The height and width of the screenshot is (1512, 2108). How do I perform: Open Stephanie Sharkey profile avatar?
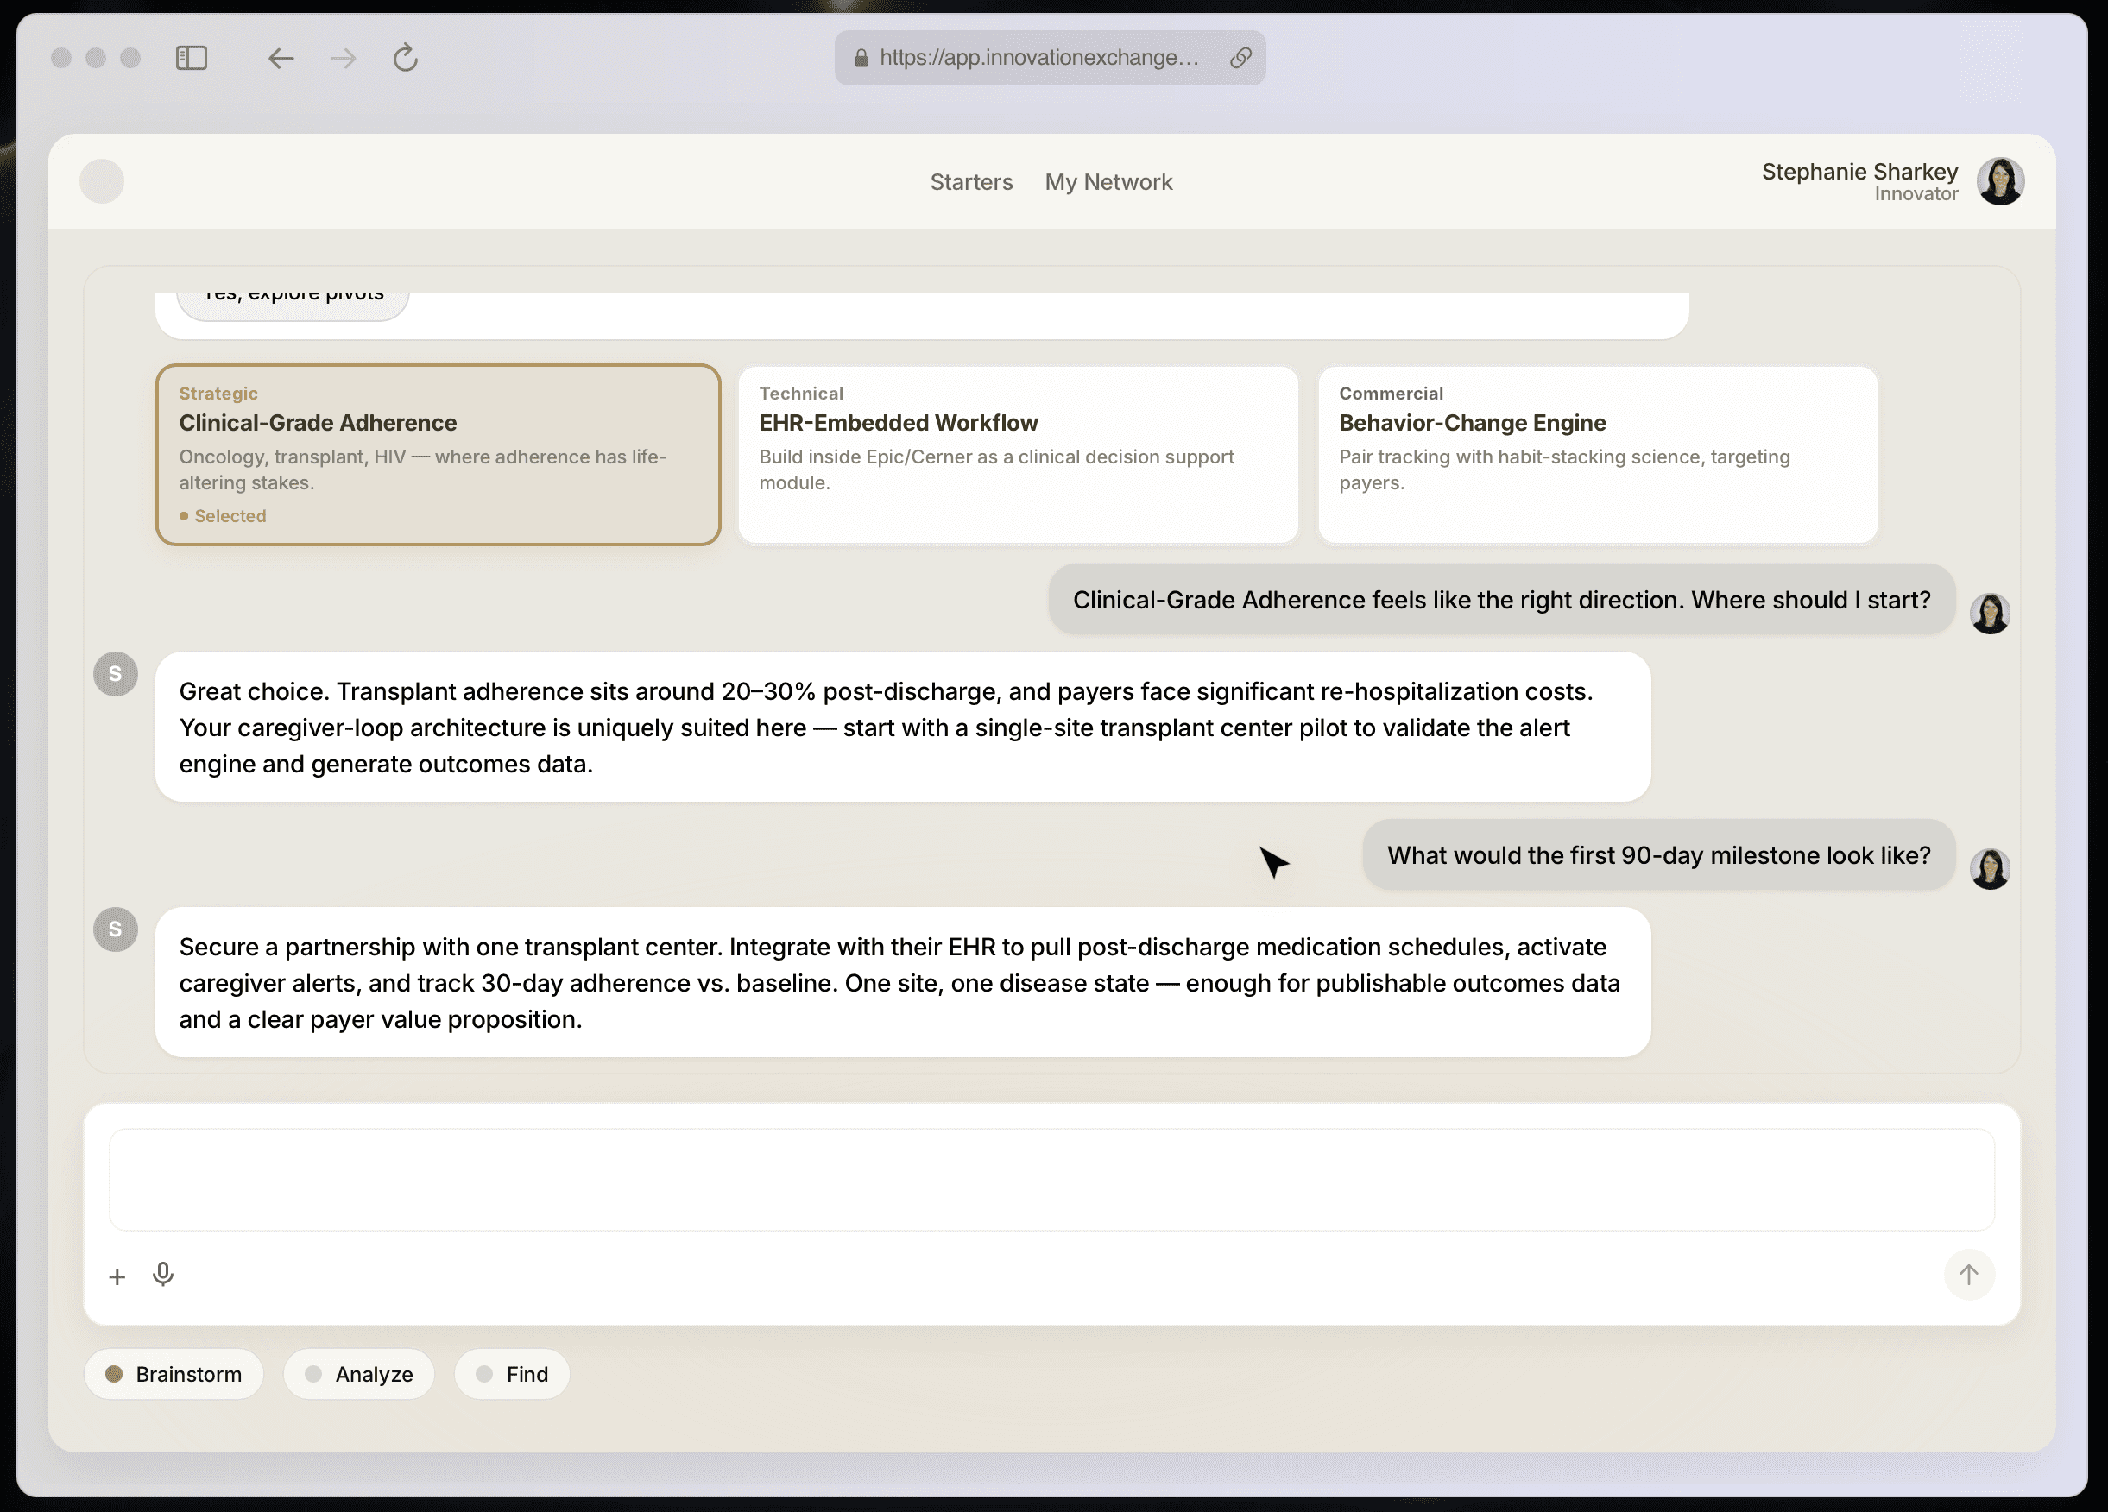click(x=2000, y=181)
